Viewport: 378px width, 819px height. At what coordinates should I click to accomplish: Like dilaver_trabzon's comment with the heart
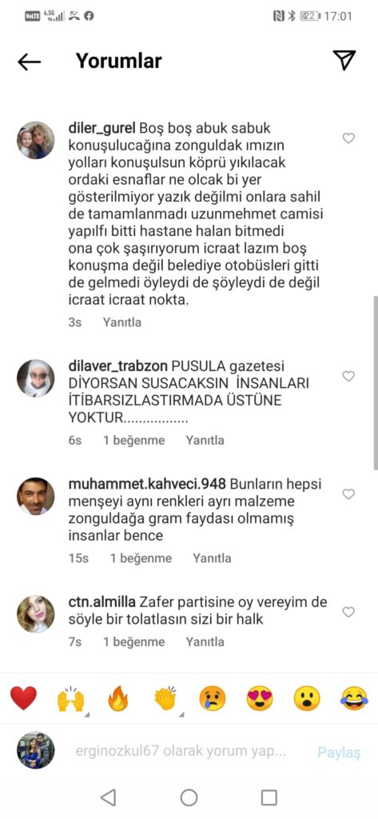[x=348, y=376]
